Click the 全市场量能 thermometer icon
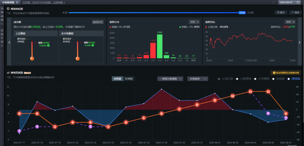 (x=78, y=51)
